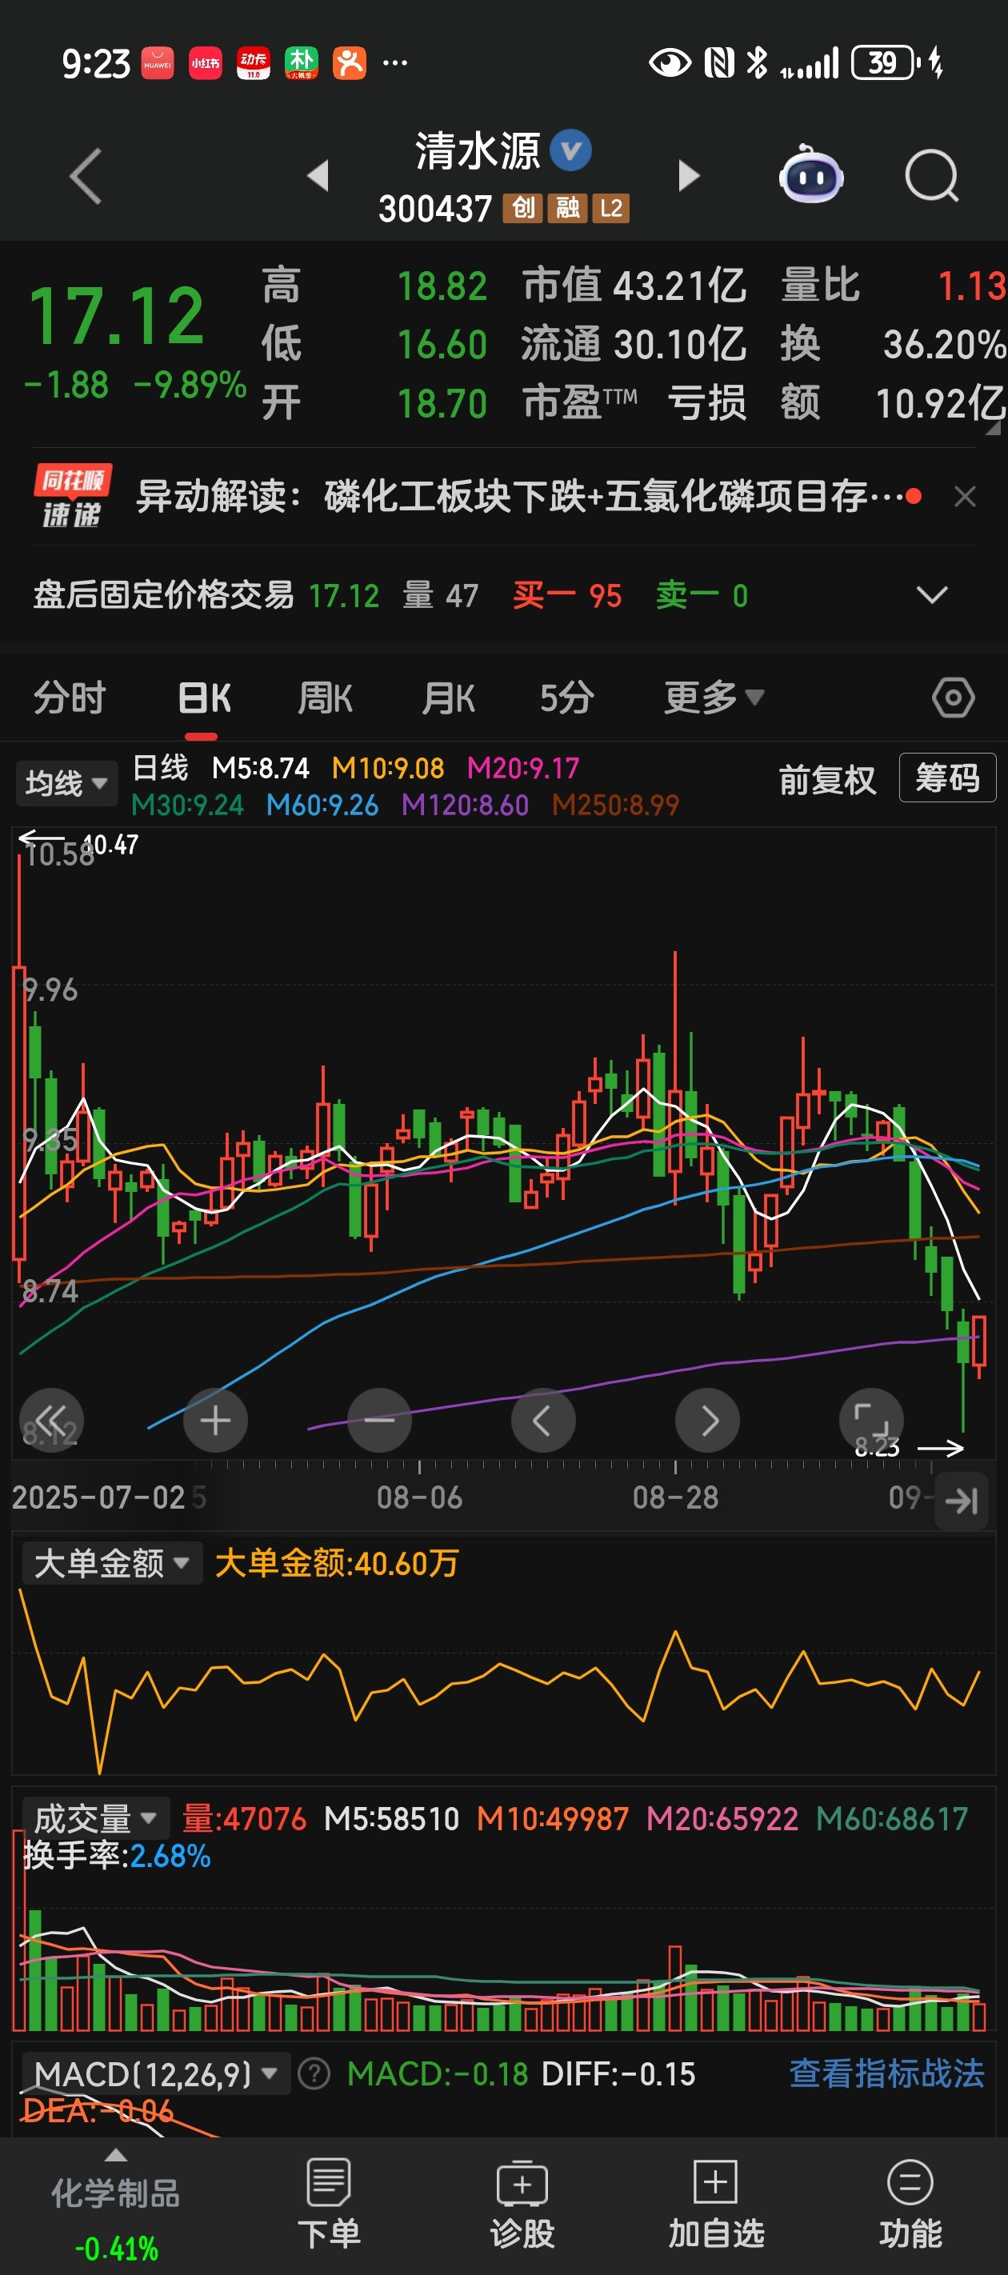Open the 功能 functions menu
The height and width of the screenshot is (2275, 1008).
[x=910, y=2204]
